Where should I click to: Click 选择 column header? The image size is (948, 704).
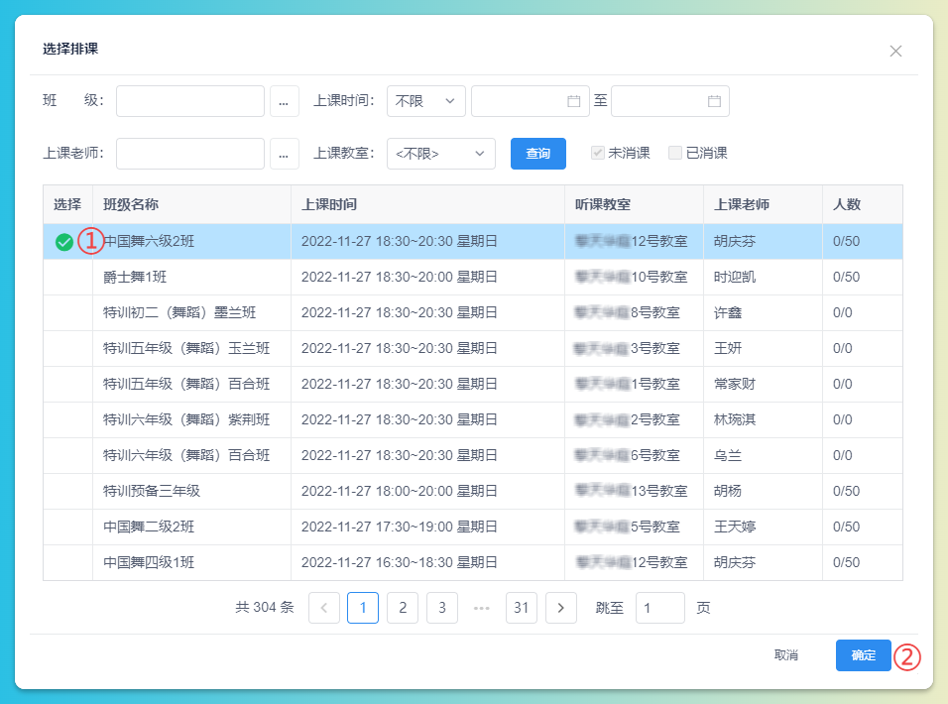[x=67, y=205]
